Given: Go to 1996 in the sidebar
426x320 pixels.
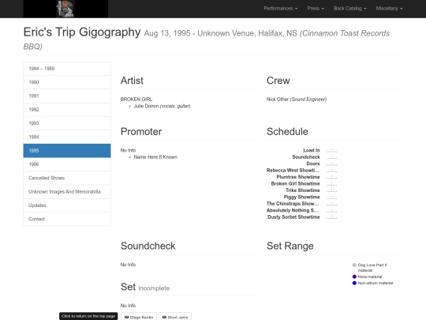Looking at the screenshot, I should click(x=67, y=164).
